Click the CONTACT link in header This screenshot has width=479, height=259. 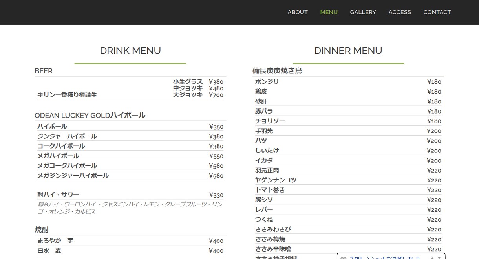437,12
